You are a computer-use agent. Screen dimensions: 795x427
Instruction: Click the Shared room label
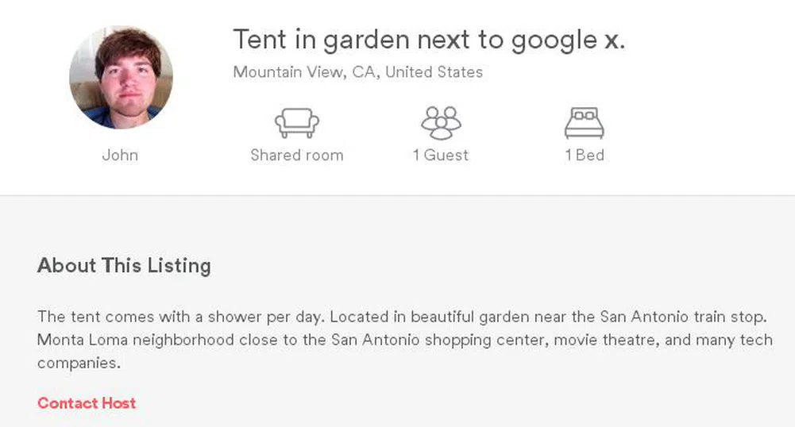click(x=297, y=156)
